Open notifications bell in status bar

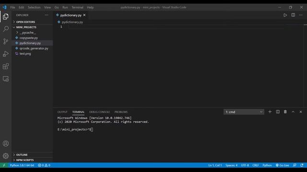302,165
